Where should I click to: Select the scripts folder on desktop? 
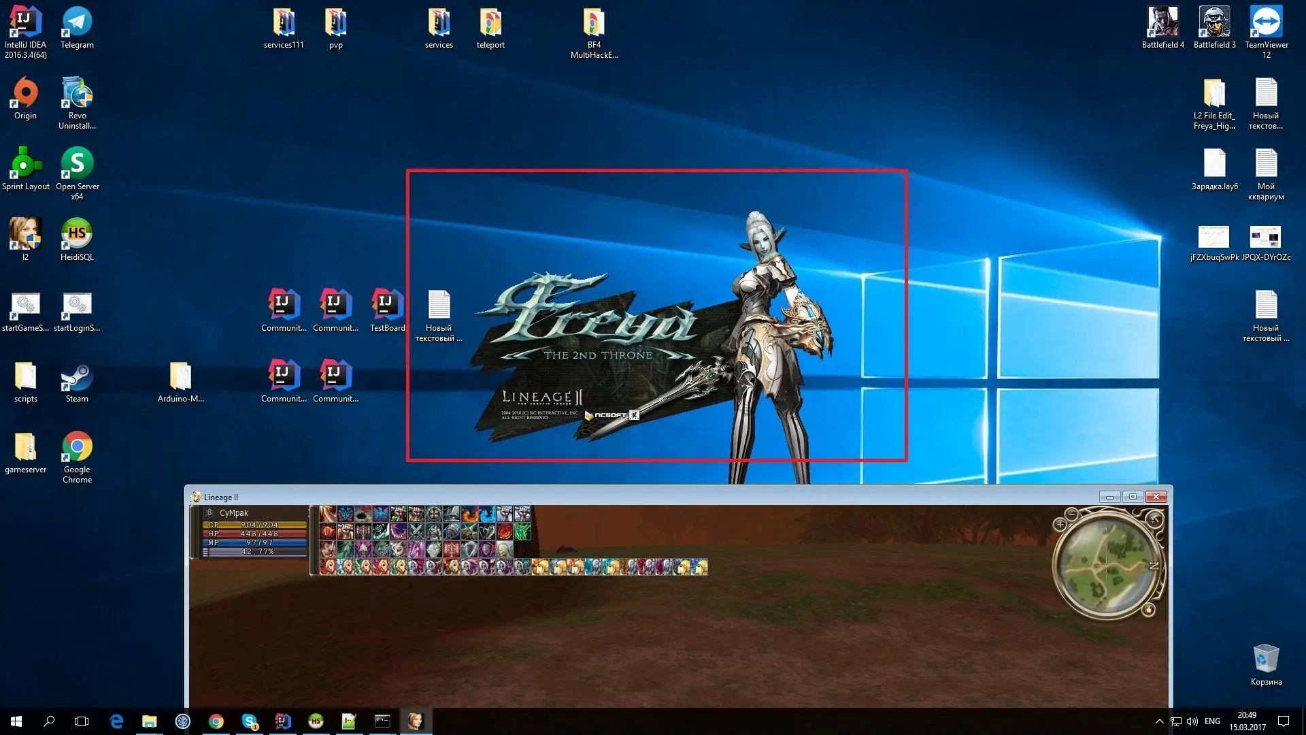pos(25,382)
